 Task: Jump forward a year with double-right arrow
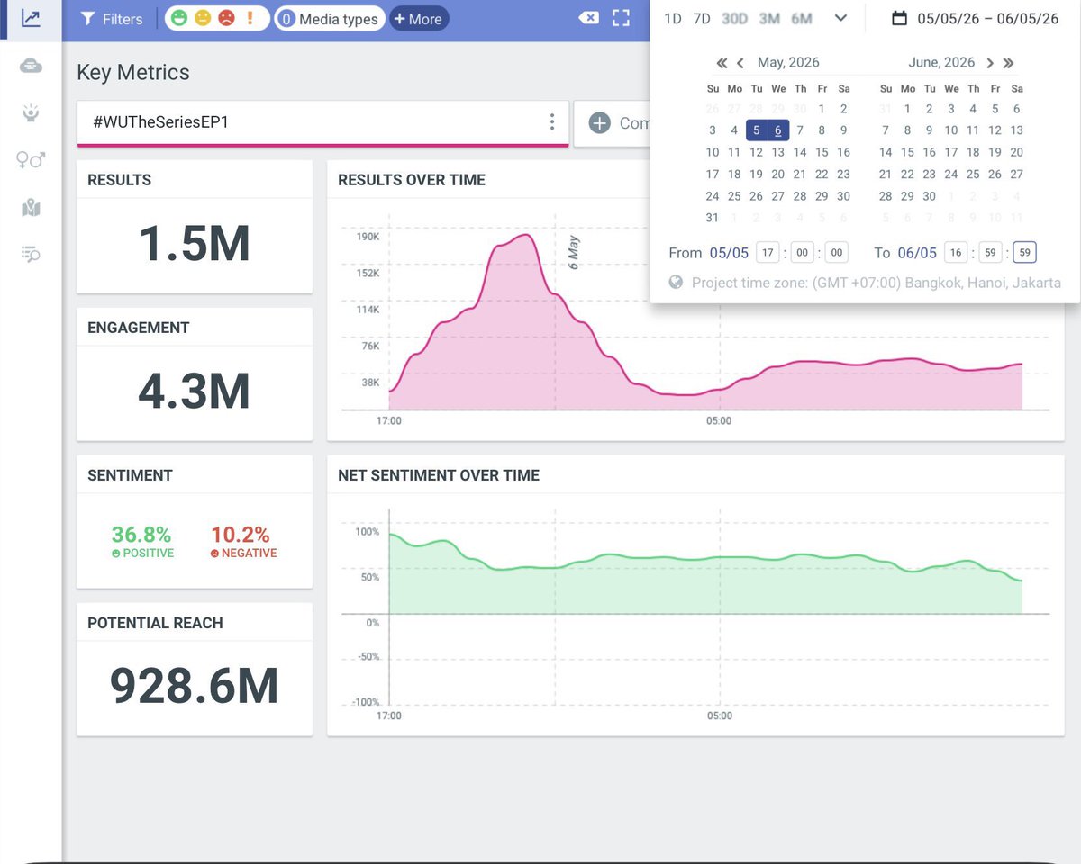[1008, 63]
